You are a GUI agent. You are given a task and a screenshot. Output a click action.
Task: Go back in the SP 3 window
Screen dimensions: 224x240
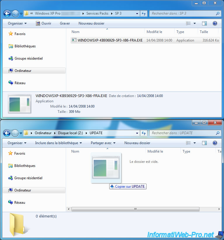[7, 13]
